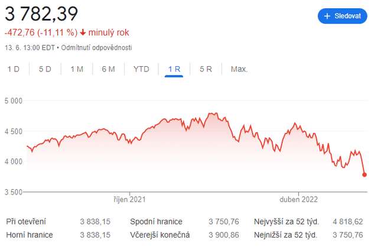Click the Sledovat follow button

coord(343,16)
